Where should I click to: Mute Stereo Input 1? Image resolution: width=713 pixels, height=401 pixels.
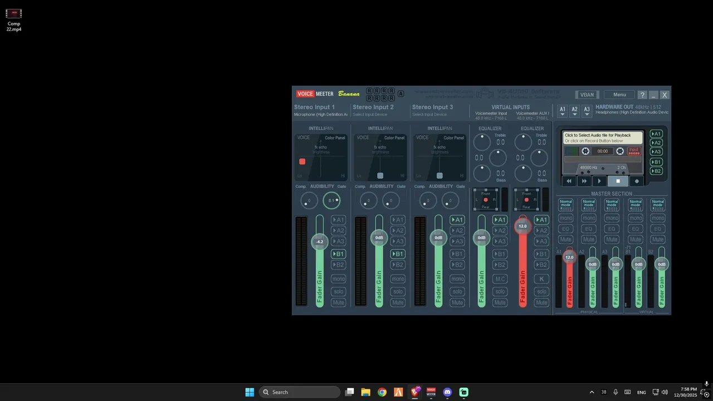(x=338, y=302)
